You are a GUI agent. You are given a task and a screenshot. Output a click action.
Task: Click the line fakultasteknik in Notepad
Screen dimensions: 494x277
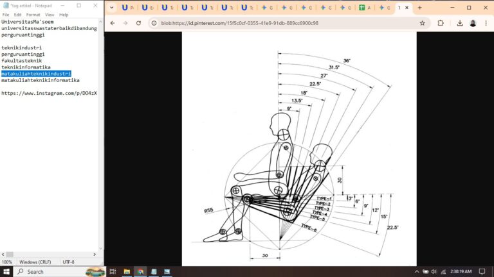click(22, 61)
